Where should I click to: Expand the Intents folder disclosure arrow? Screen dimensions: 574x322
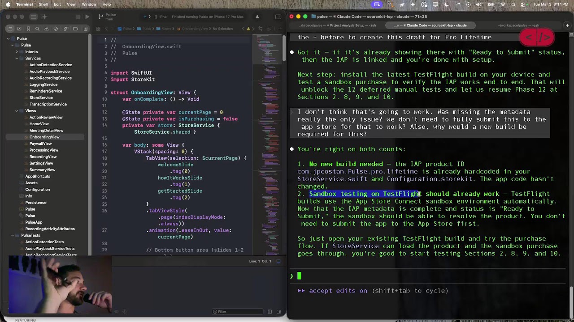17,52
